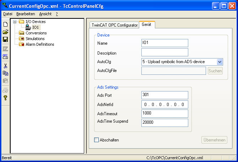The image size is (238, 162).
Task: Click the Copy toolbar icon
Action: tap(5, 73)
